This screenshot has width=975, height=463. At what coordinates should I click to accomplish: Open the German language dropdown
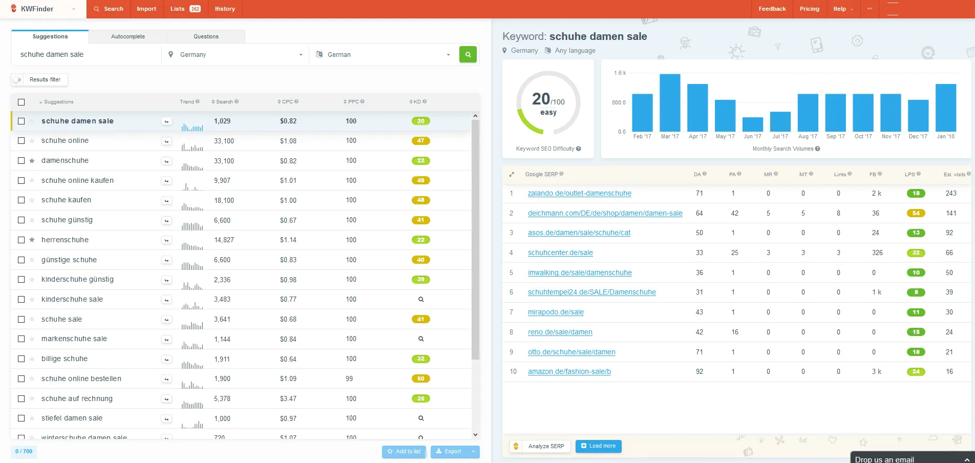point(383,55)
